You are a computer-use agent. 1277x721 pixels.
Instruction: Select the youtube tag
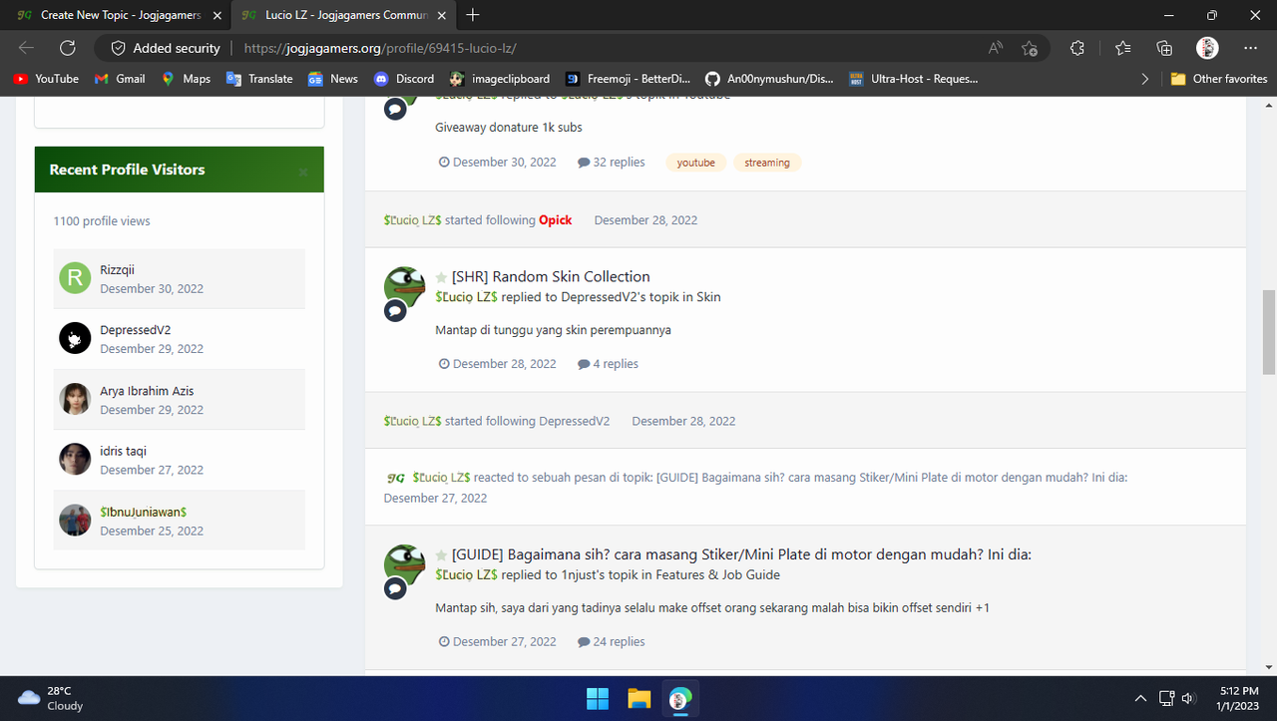(695, 163)
